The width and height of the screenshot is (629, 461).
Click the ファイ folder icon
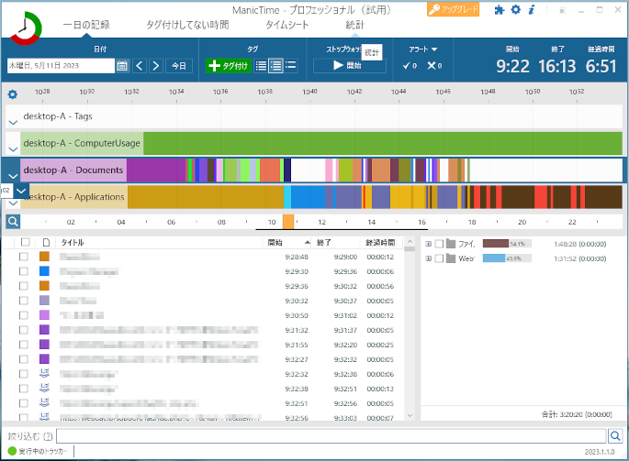coord(451,244)
